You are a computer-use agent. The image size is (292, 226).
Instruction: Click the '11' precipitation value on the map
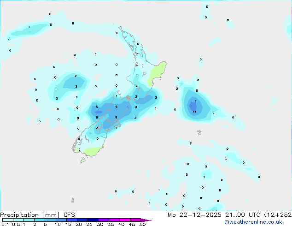coord(194,112)
